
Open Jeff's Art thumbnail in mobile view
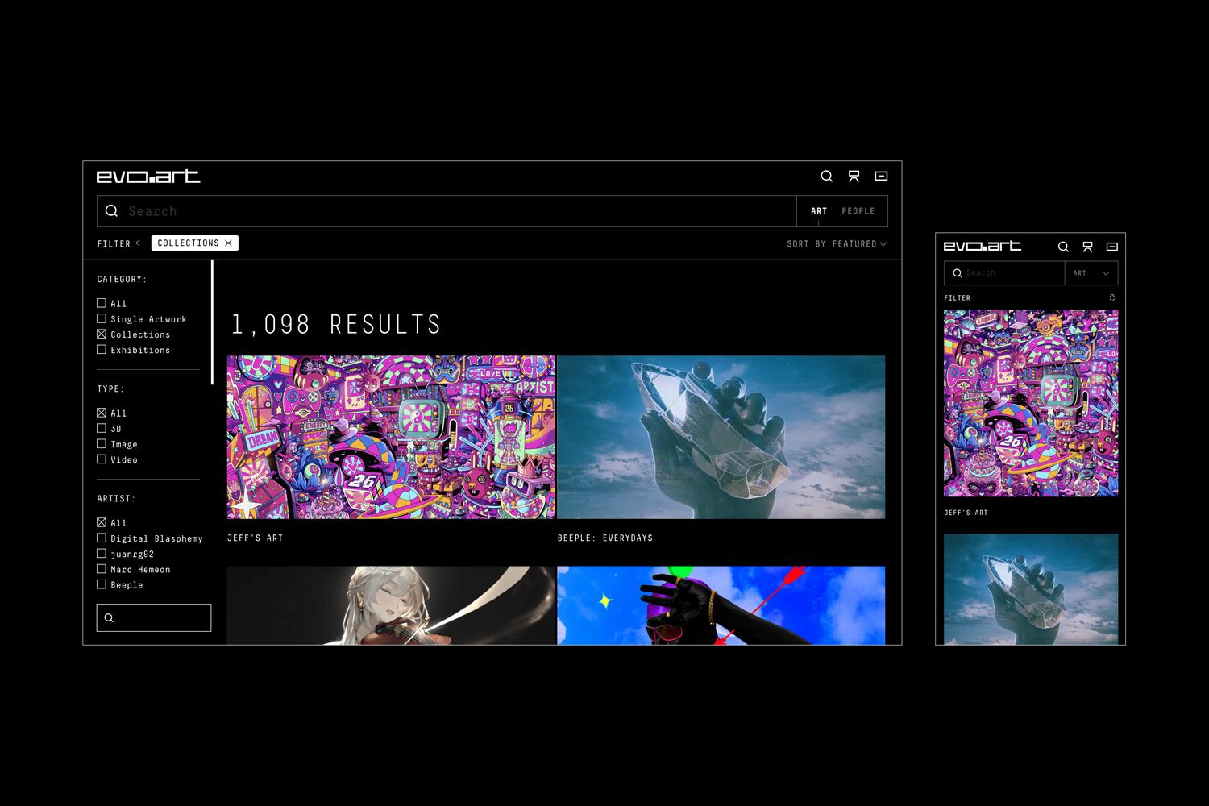tap(1031, 403)
